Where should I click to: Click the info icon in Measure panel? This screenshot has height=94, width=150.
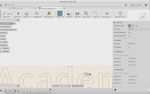(x=115, y=90)
